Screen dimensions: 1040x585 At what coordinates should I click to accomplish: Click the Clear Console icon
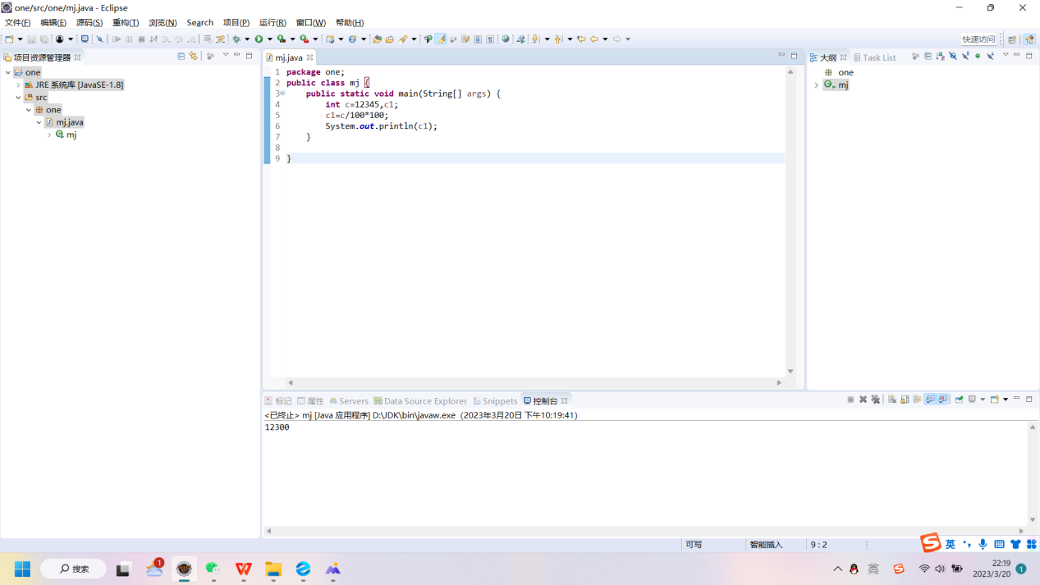(x=892, y=400)
